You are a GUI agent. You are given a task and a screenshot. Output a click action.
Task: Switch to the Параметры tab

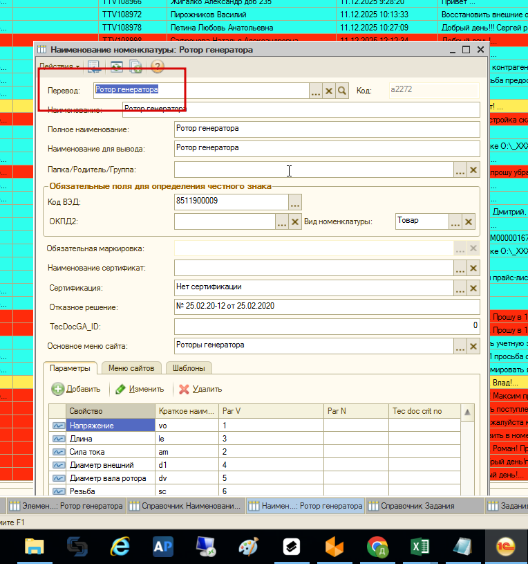[70, 368]
